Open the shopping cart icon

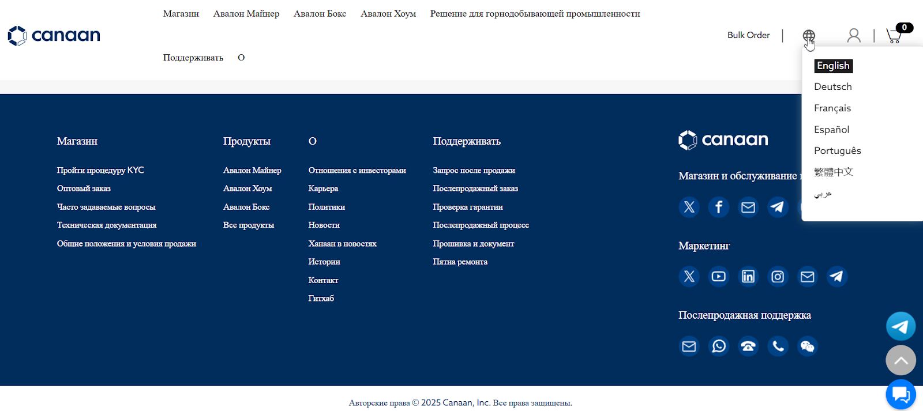click(x=894, y=36)
